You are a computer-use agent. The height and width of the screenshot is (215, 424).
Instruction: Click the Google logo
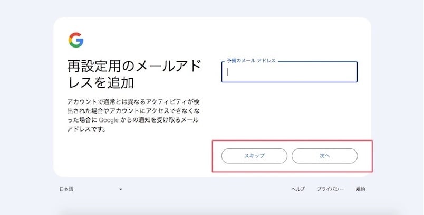tap(75, 40)
